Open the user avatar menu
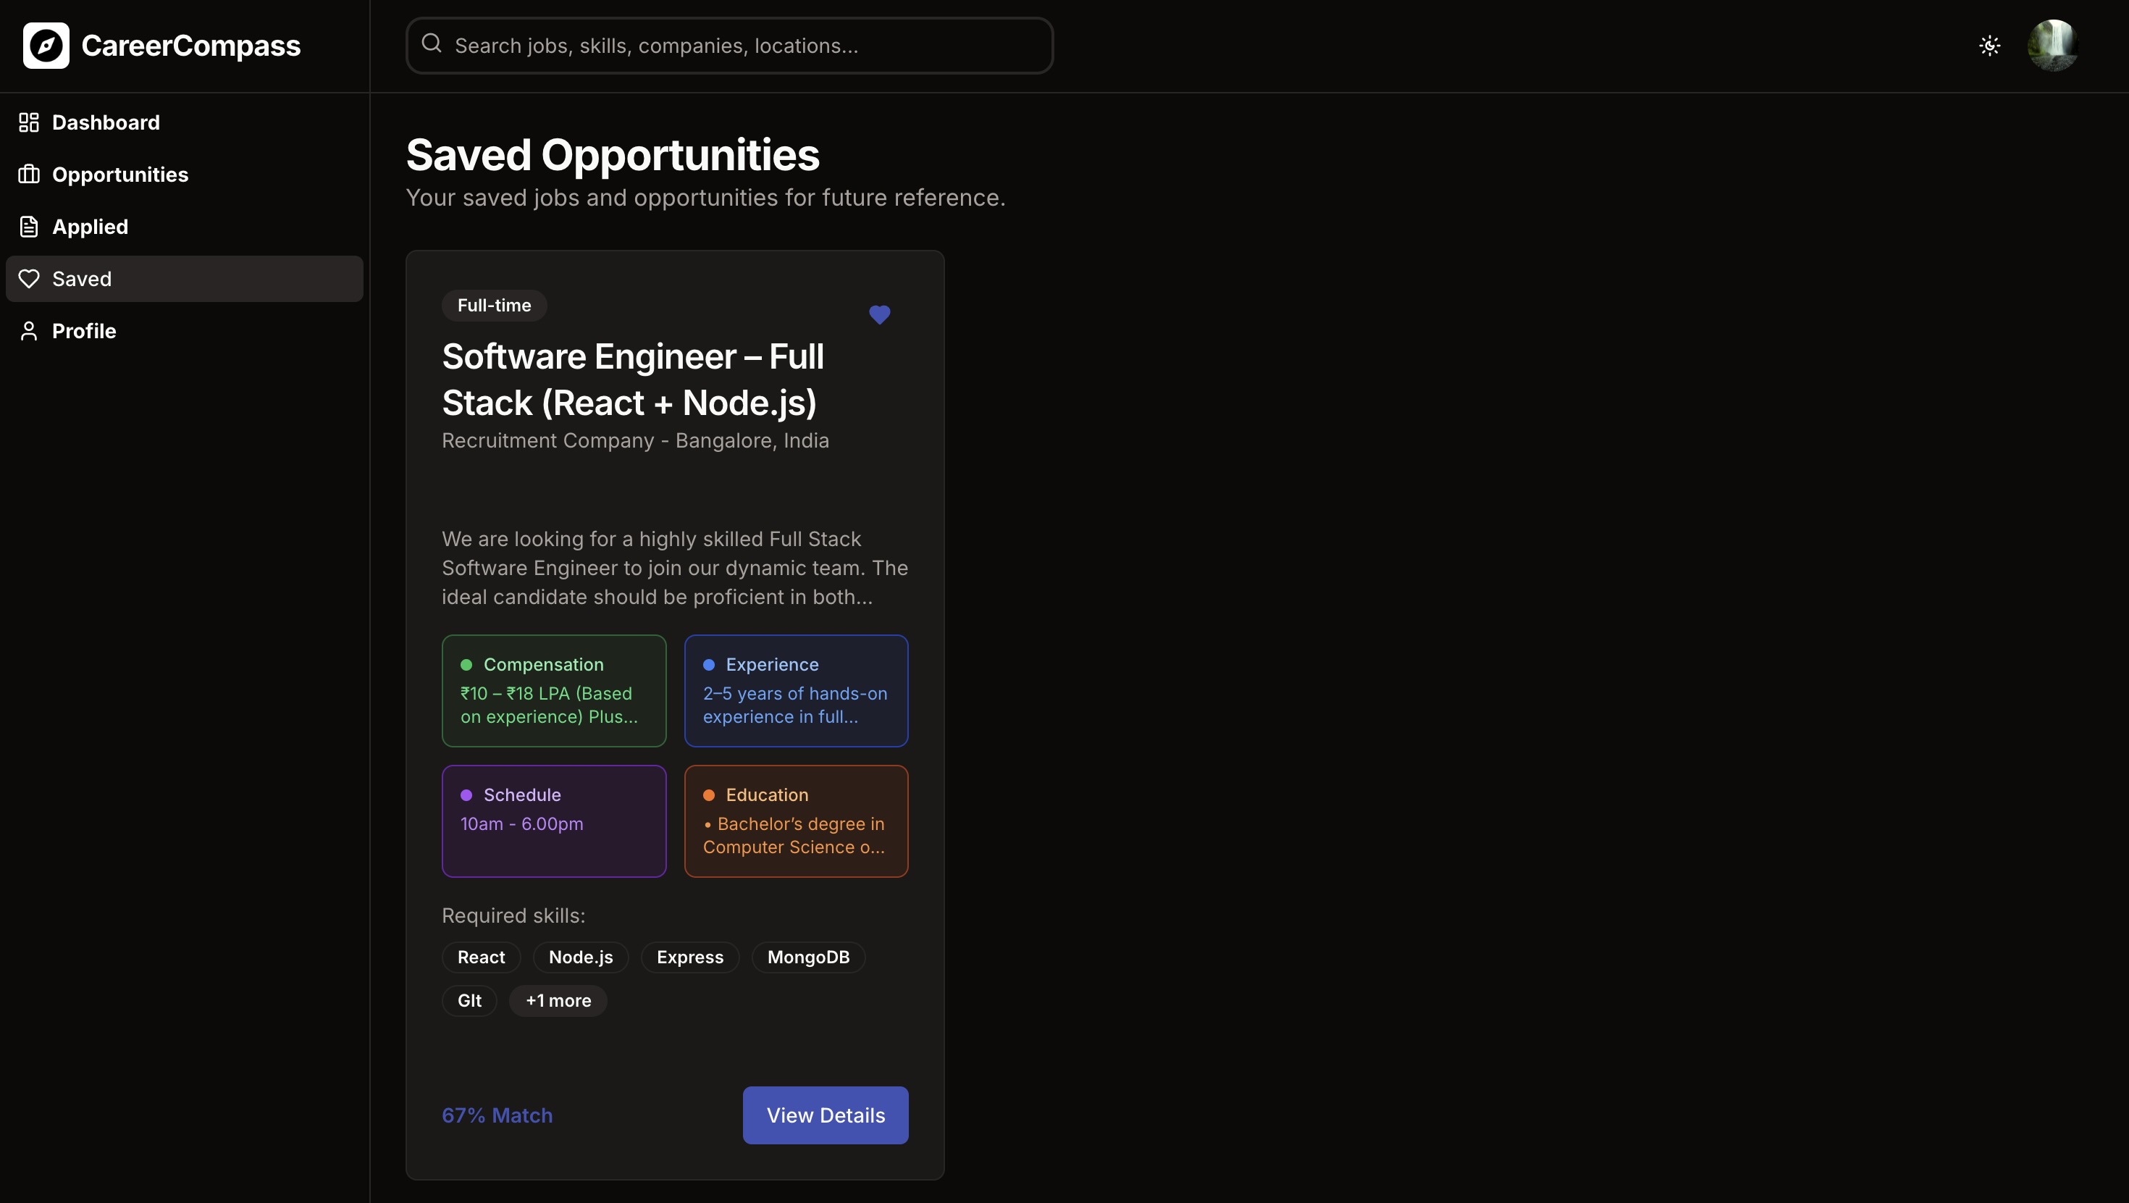The height and width of the screenshot is (1203, 2129). pos(2053,46)
